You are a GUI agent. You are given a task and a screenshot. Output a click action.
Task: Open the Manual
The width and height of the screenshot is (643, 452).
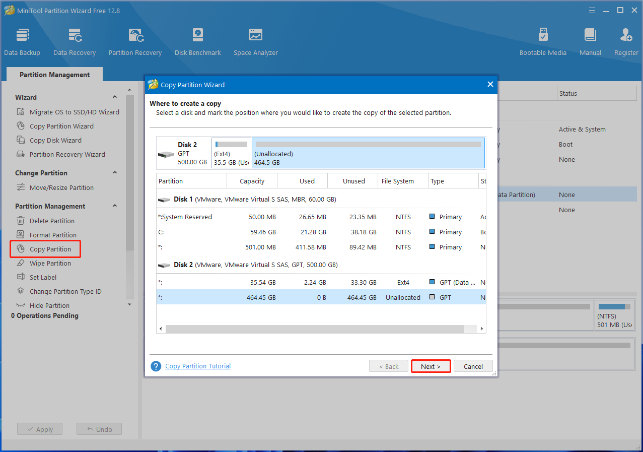click(x=591, y=42)
